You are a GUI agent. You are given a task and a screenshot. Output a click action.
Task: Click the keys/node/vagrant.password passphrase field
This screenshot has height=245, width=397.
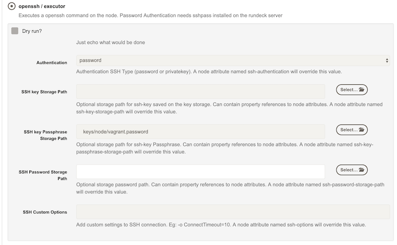pyautogui.click(x=200, y=131)
